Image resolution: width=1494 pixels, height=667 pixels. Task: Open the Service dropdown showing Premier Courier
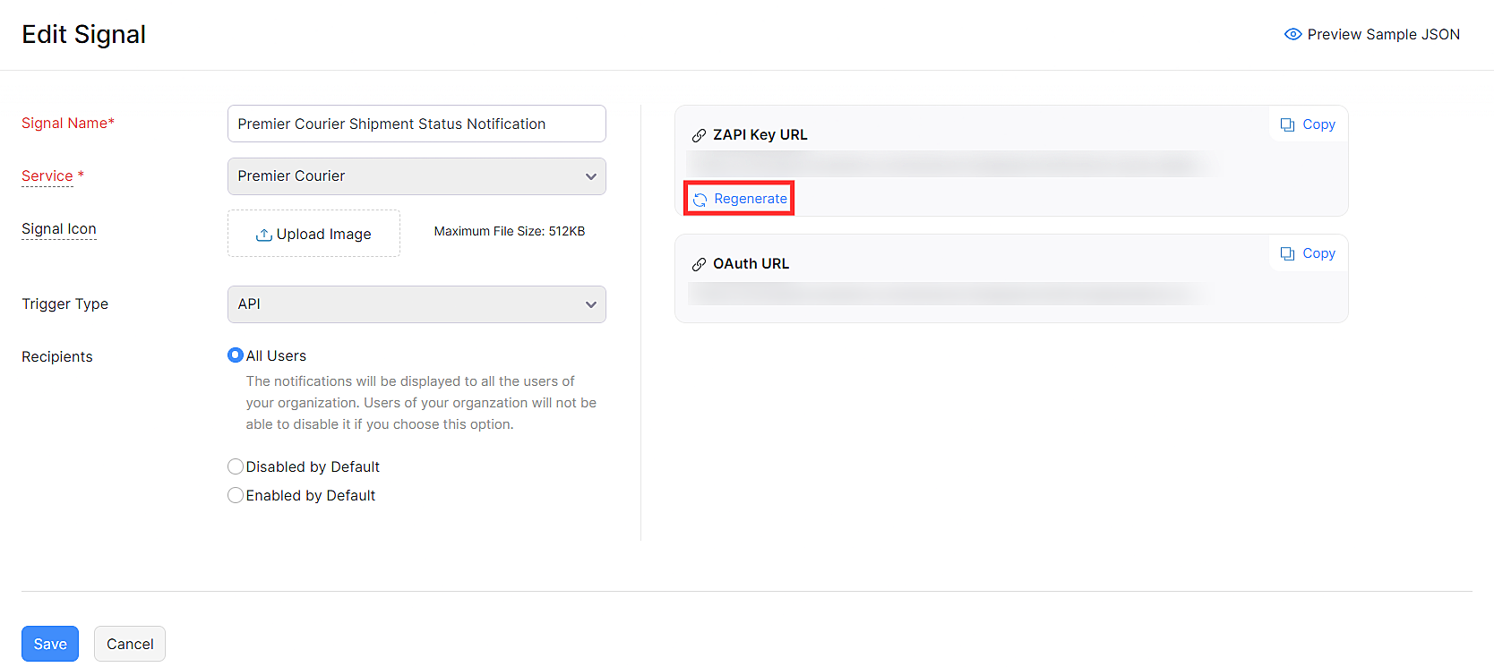click(x=403, y=176)
